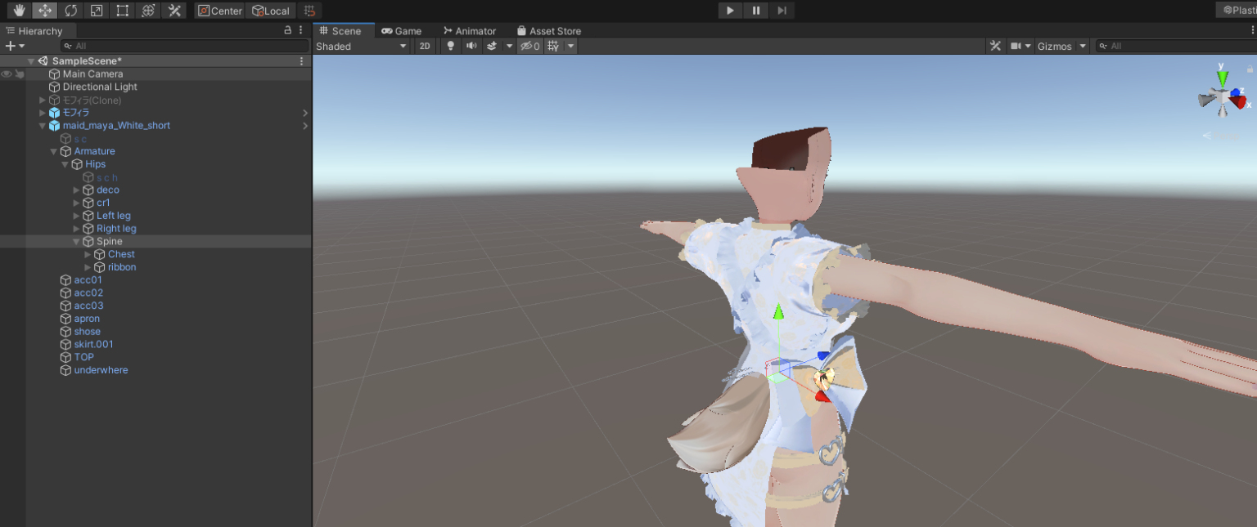
Task: Collapse the Spine bone in the Hierarchy
Action: pyautogui.click(x=75, y=241)
